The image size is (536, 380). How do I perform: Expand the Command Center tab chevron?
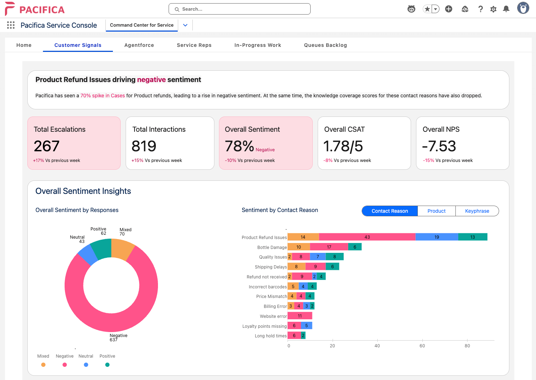tap(185, 25)
